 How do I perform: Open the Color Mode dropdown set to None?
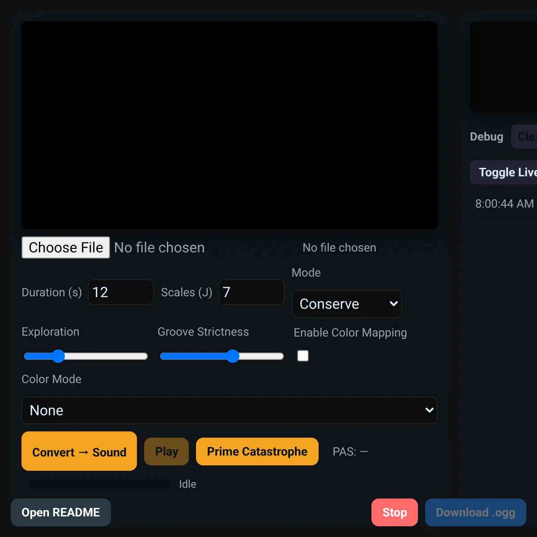coord(230,410)
